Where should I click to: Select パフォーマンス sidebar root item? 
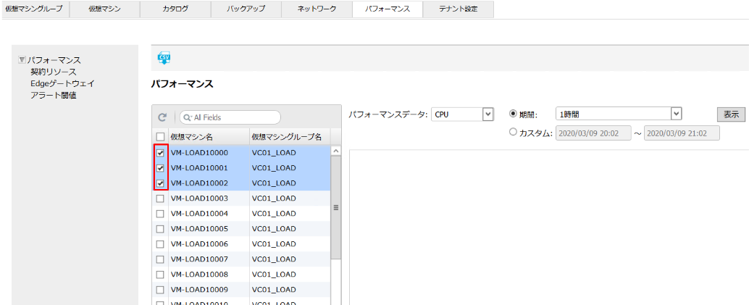[54, 60]
